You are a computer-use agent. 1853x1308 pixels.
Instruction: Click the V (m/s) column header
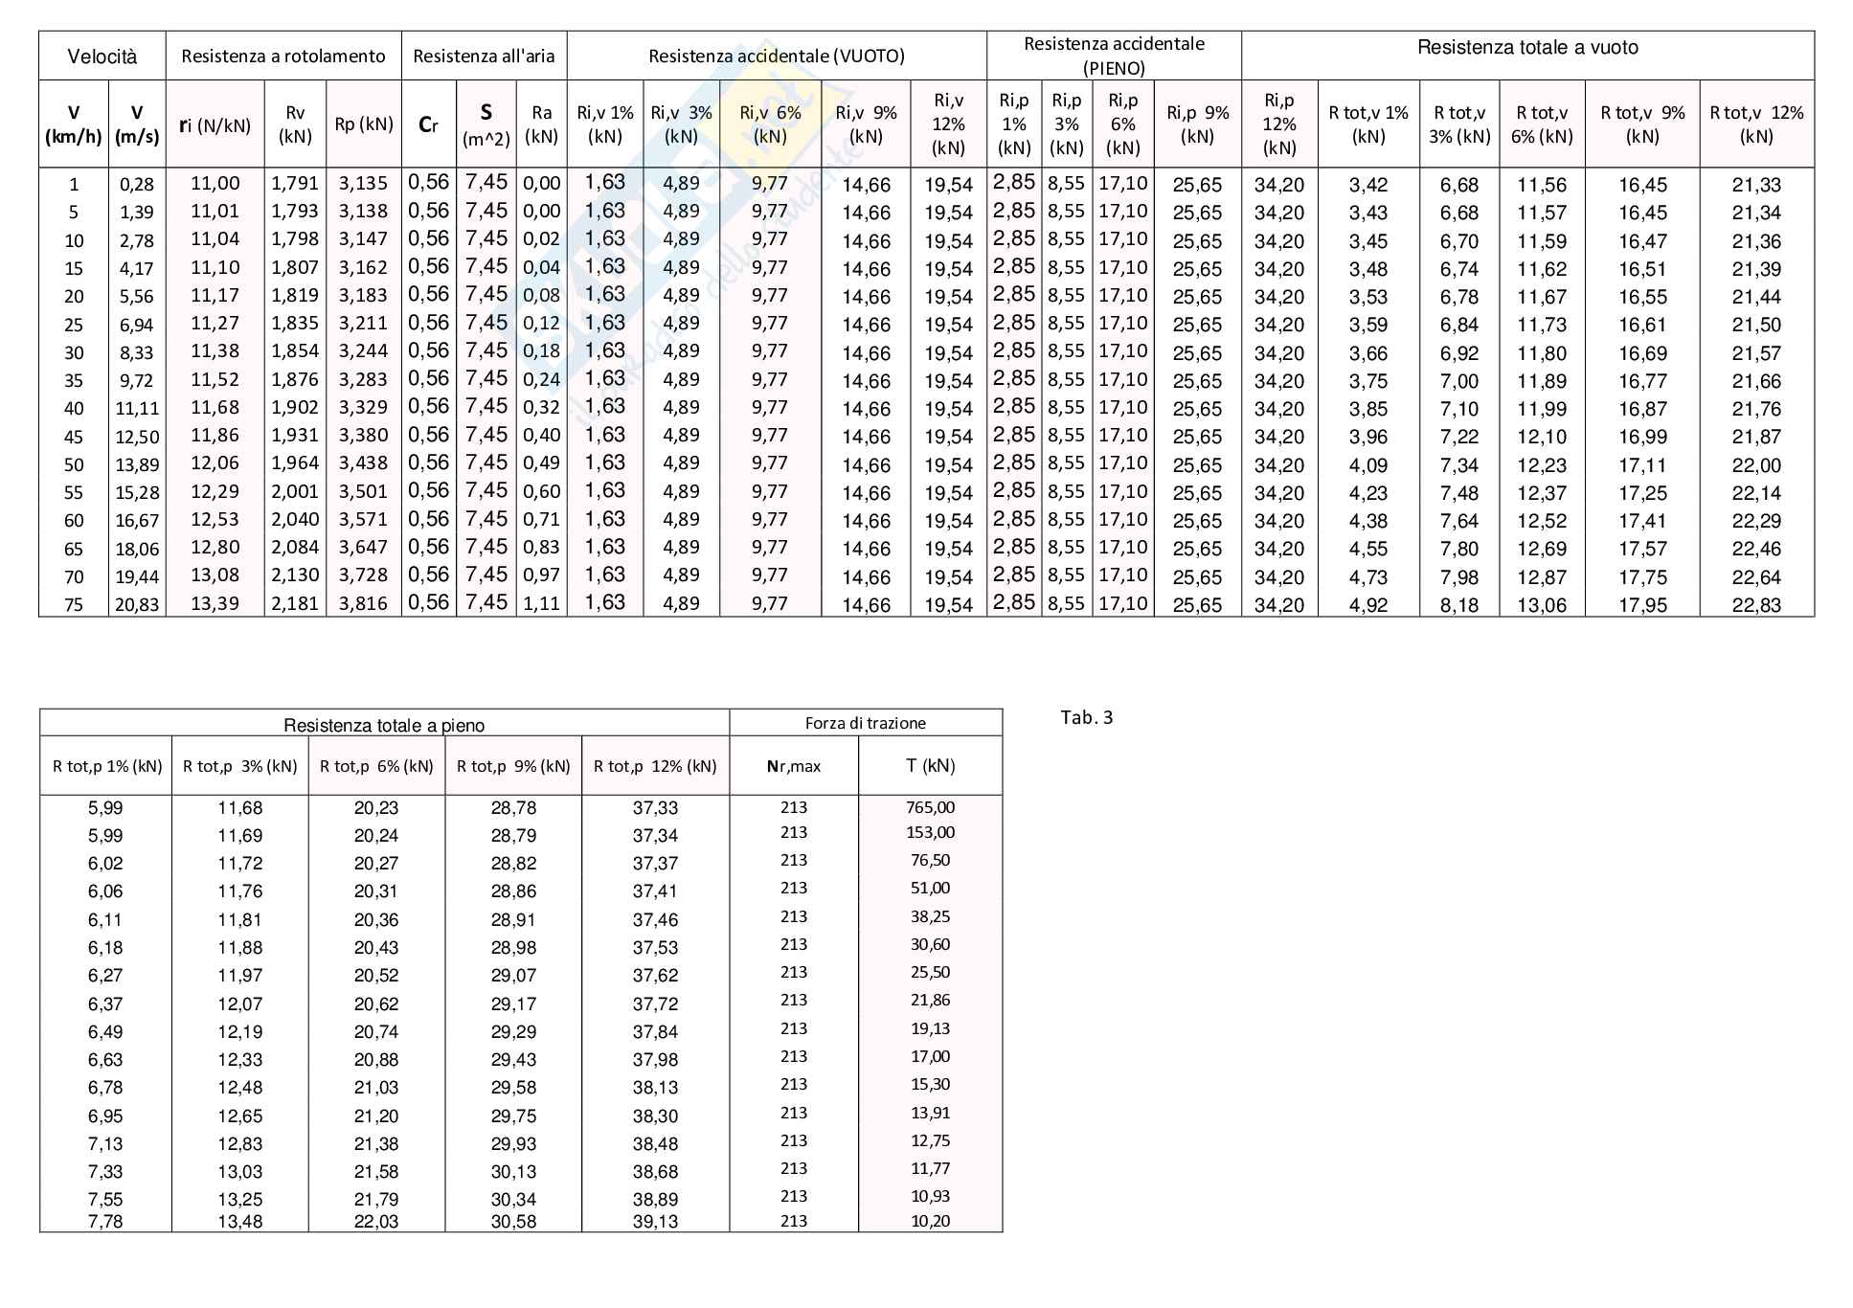click(x=137, y=124)
